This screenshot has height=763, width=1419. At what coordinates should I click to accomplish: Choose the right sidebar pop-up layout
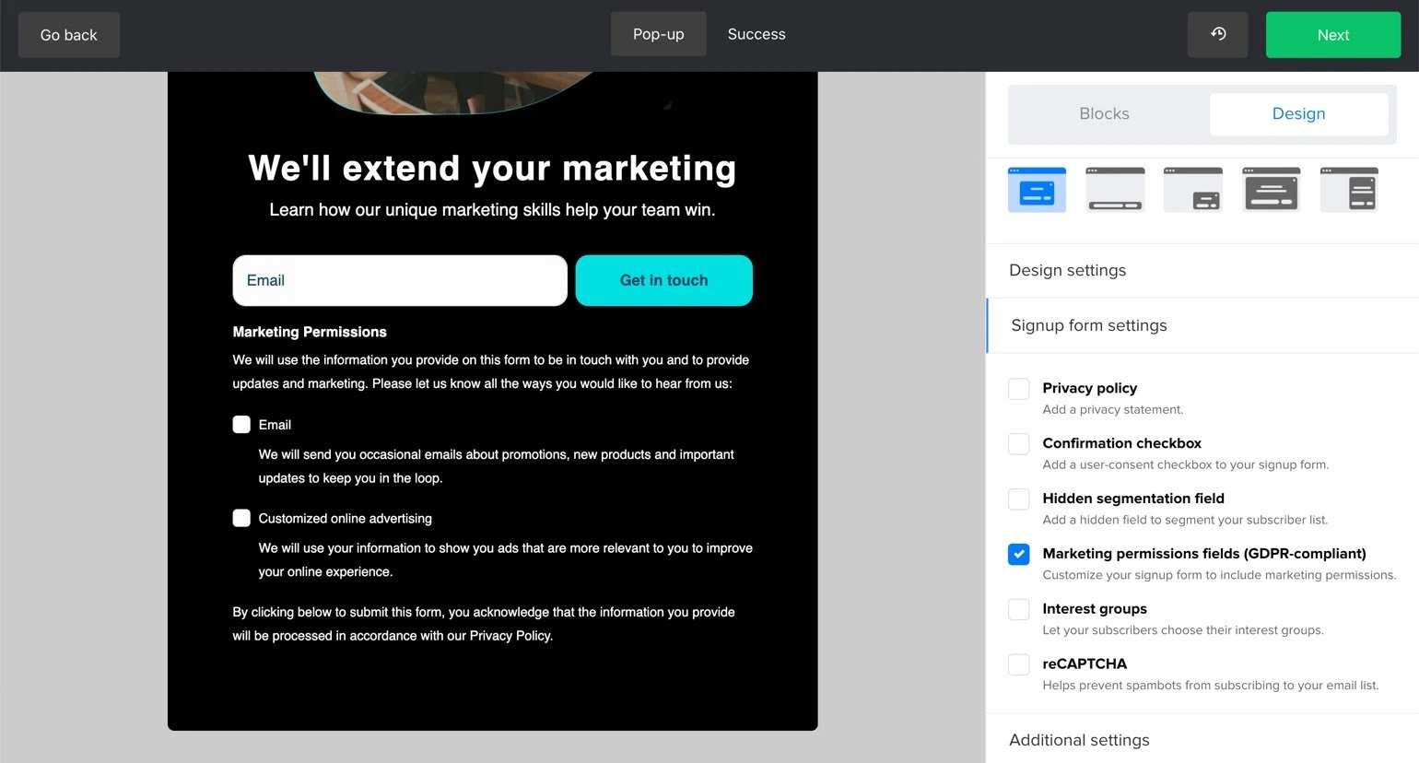[x=1349, y=190]
